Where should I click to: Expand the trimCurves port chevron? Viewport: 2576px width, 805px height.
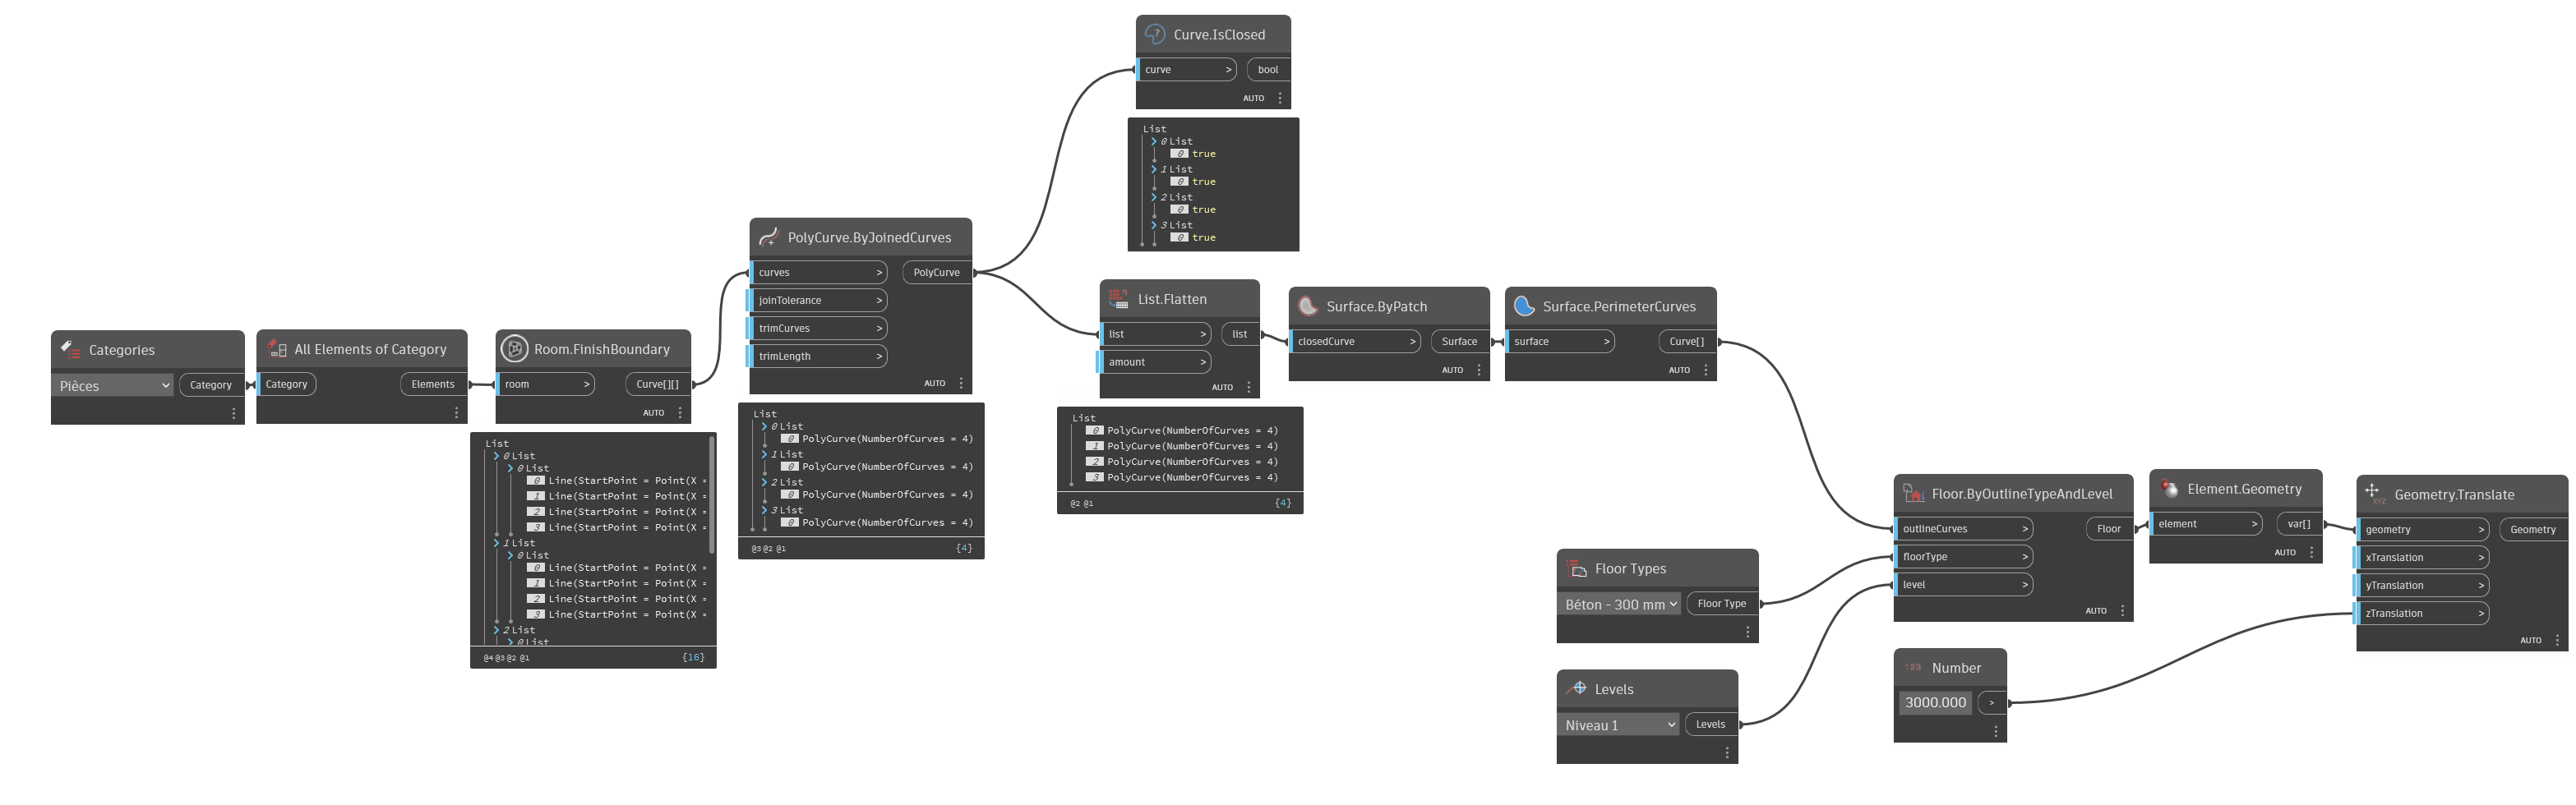tap(879, 328)
